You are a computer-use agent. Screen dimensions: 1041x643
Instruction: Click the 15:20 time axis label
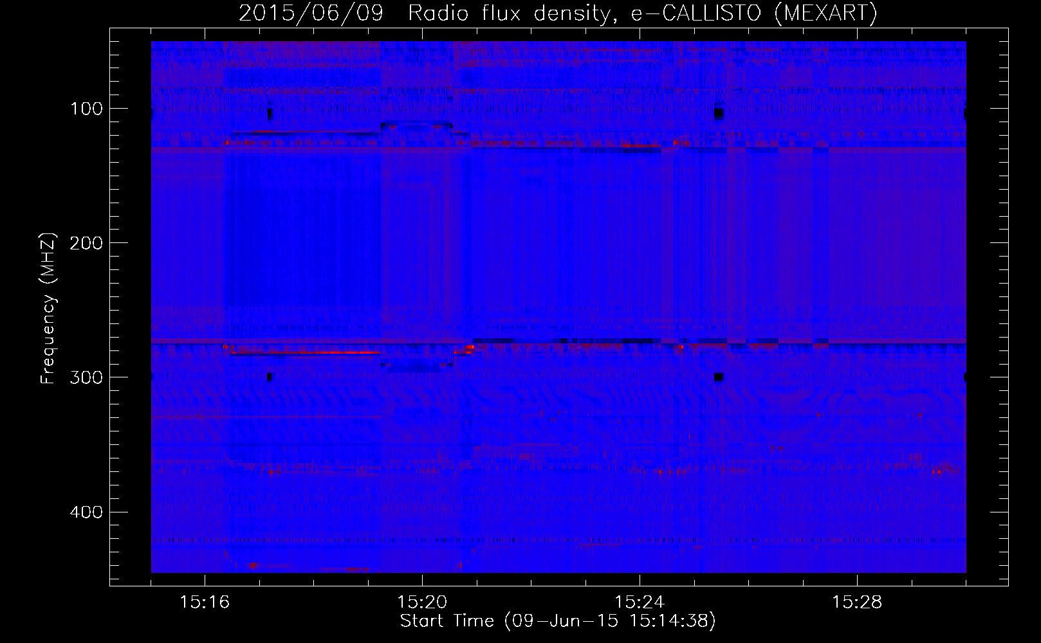422,602
